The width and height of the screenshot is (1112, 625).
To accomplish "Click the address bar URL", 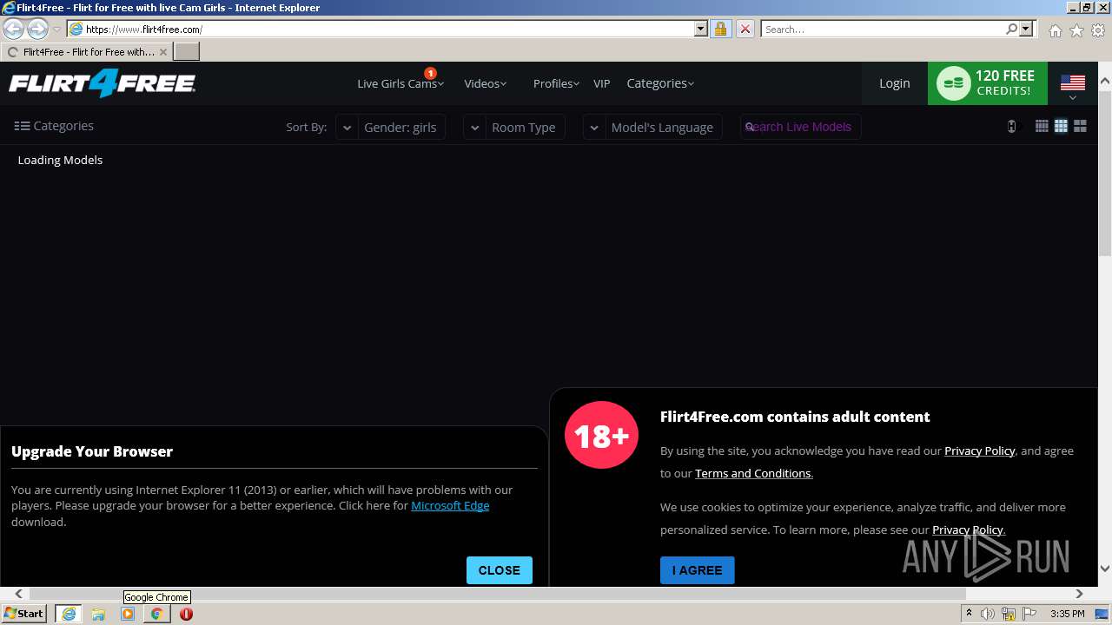I will [144, 30].
